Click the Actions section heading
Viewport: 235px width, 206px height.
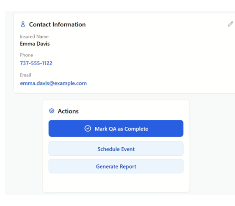[68, 111]
